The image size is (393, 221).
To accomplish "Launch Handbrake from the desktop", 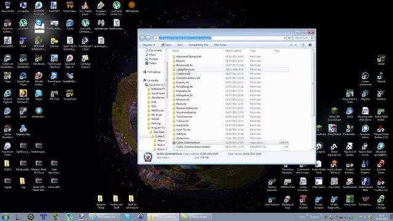I will [x=39, y=60].
